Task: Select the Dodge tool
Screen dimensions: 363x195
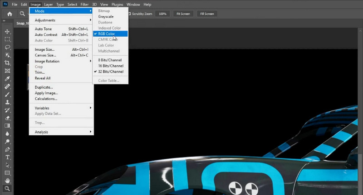Action: coord(7,142)
